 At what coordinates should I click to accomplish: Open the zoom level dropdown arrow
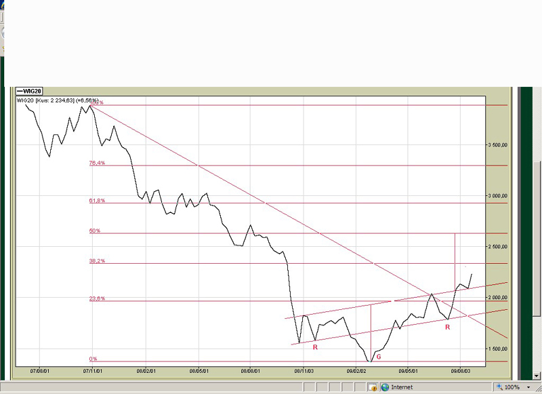click(x=528, y=387)
